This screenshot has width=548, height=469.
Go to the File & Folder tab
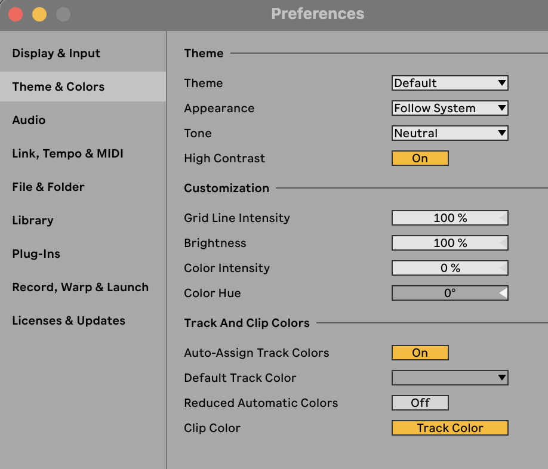pos(48,187)
